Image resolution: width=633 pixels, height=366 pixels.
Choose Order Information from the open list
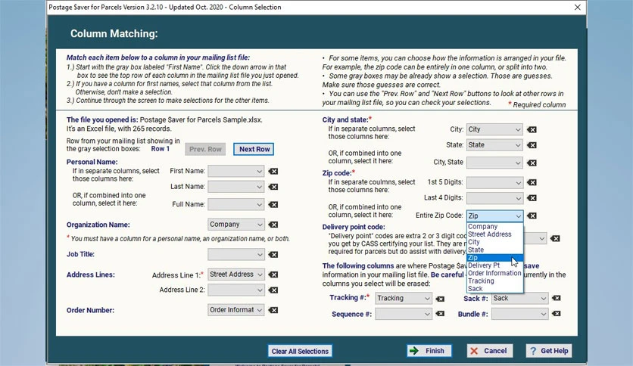495,273
